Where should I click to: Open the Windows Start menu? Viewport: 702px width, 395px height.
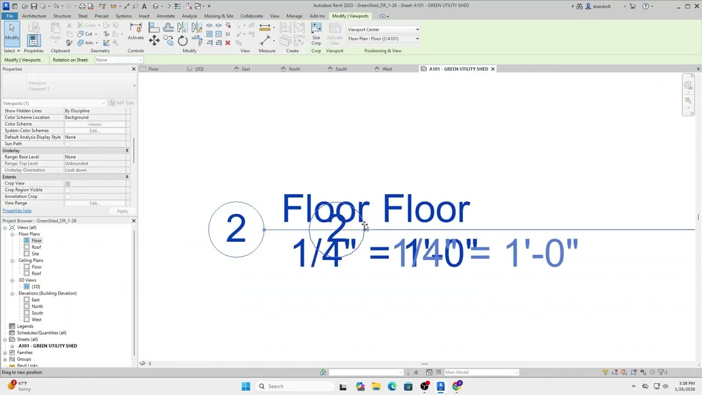pos(246,386)
